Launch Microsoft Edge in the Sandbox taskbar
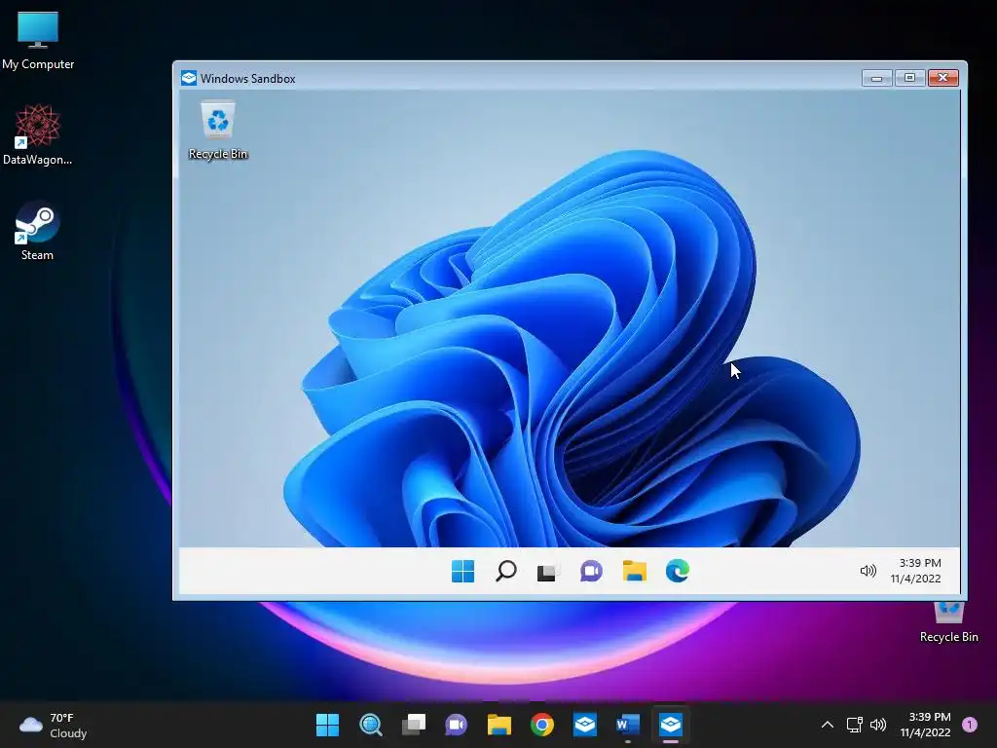Screen dimensions: 997x748 pyautogui.click(x=678, y=571)
